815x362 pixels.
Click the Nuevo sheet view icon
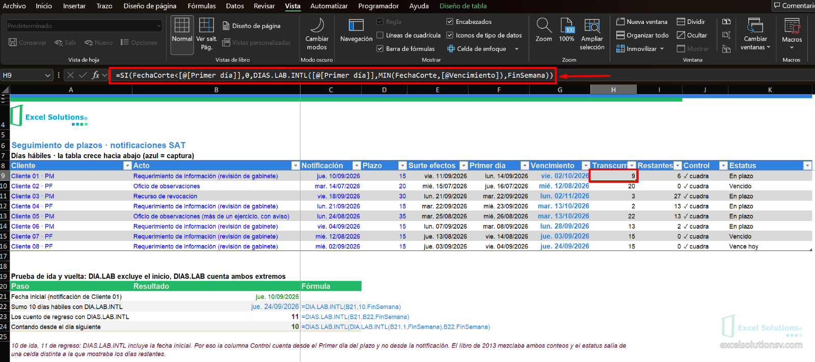click(98, 43)
